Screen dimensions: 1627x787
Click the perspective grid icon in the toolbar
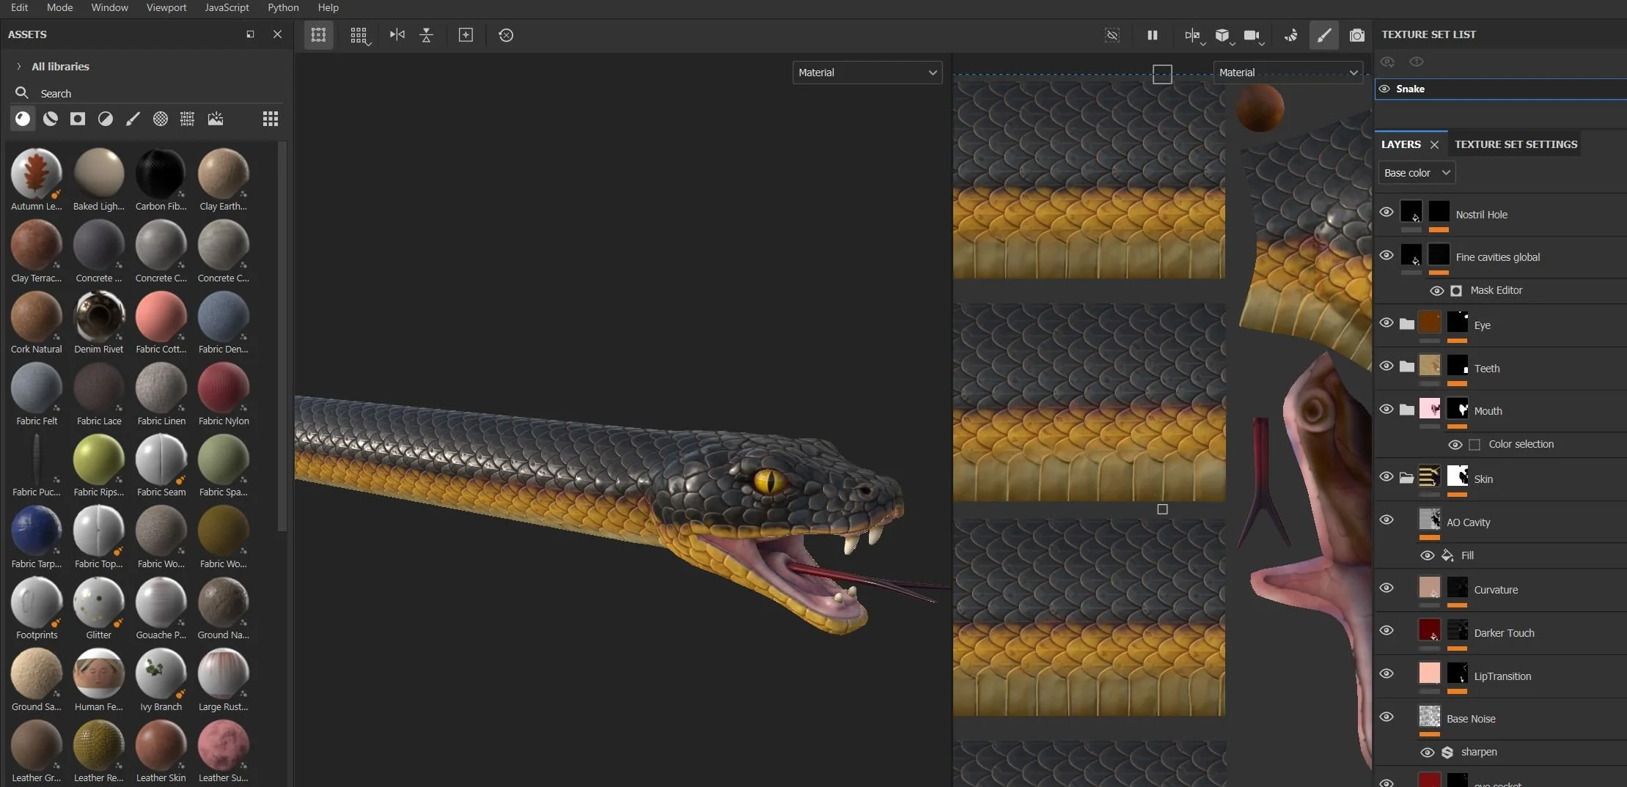point(318,35)
